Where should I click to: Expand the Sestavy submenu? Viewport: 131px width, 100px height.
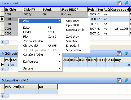(x=40, y=68)
